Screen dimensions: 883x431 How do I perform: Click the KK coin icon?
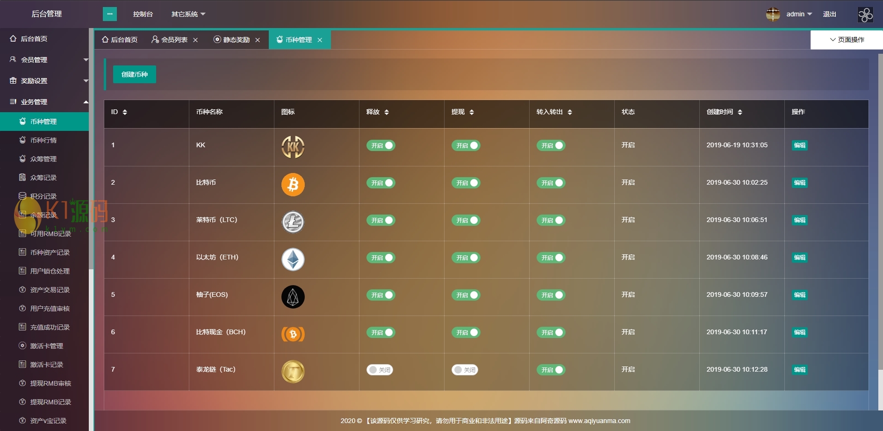click(x=293, y=147)
